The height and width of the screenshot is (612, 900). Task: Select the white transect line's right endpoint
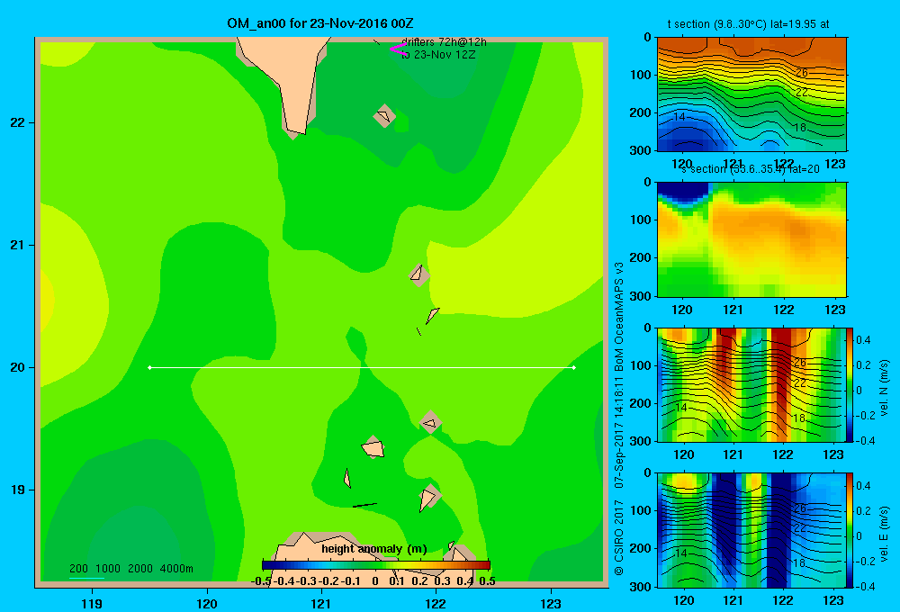(x=574, y=367)
